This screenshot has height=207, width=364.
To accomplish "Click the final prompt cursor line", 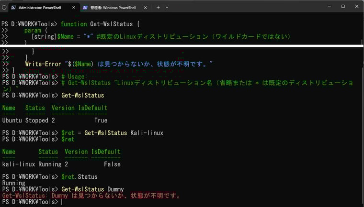I will point(32,202).
